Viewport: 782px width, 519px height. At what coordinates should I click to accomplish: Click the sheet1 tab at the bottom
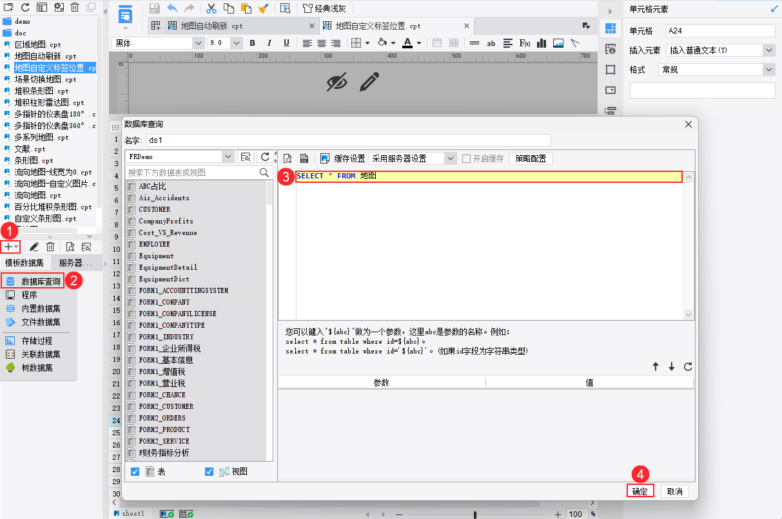click(x=133, y=513)
